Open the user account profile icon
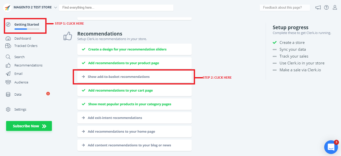 click(335, 8)
